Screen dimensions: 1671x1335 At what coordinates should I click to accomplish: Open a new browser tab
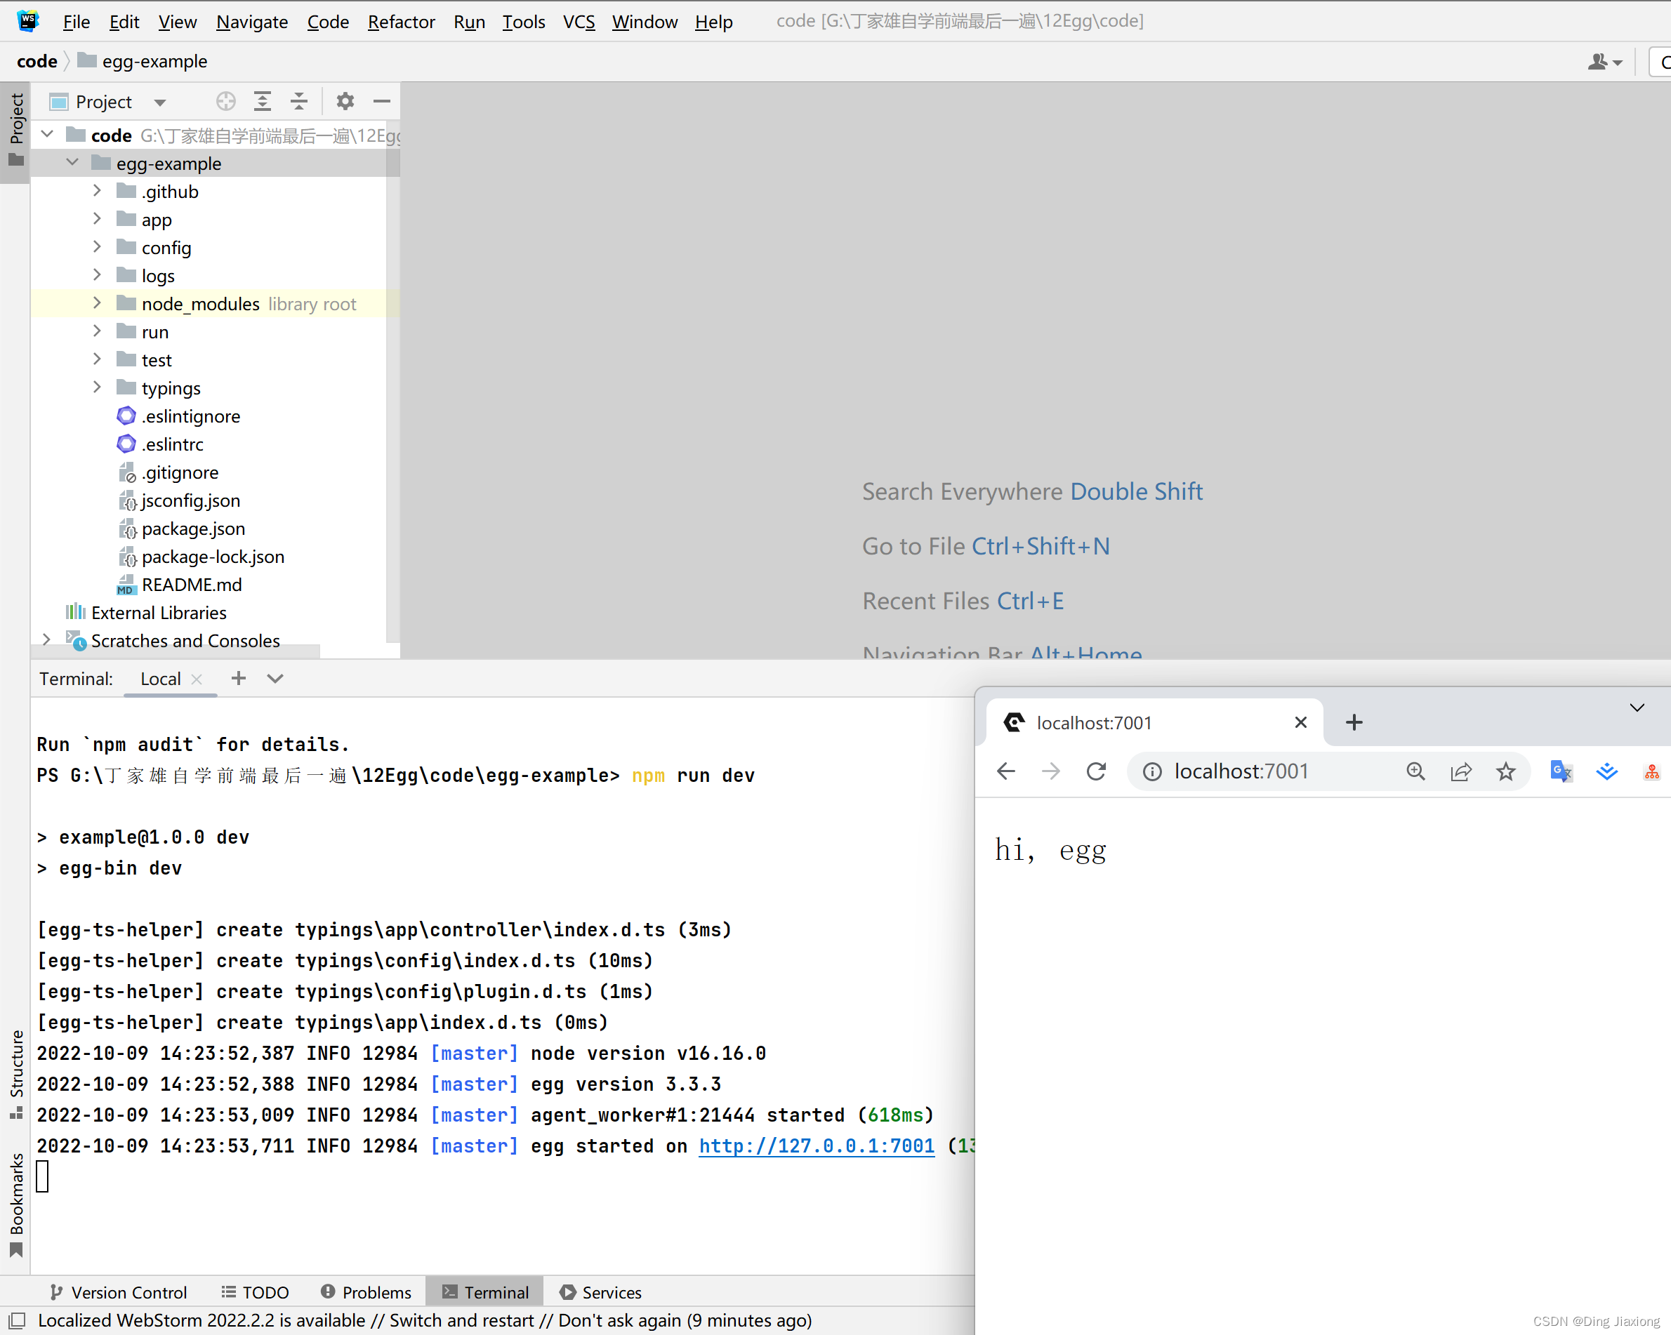(1354, 722)
